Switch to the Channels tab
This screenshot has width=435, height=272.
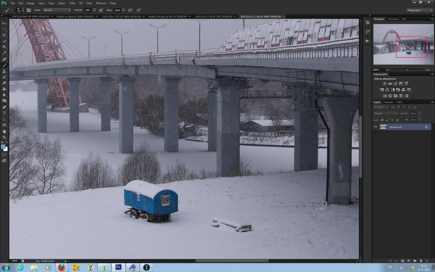388,102
